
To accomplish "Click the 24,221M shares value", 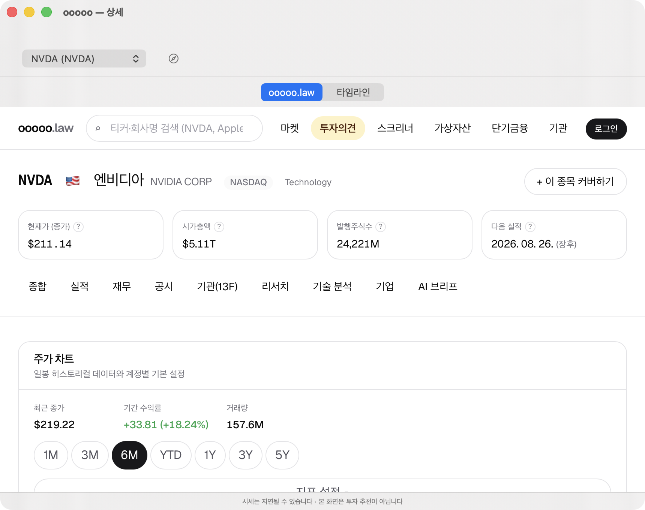I will (358, 244).
